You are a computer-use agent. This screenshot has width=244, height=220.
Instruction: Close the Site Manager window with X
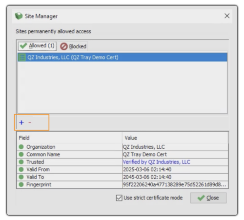(227, 16)
